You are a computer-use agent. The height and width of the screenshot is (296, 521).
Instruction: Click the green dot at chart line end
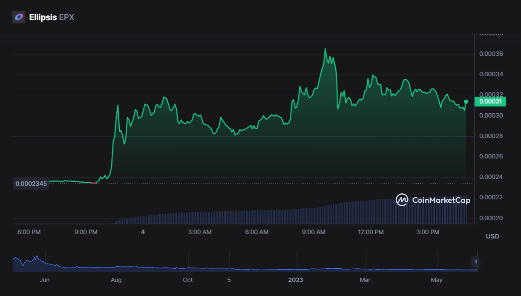[x=466, y=102]
